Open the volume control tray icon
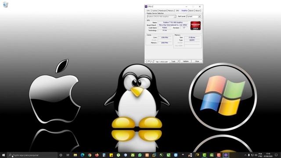This screenshot has width=281, height=158. pyautogui.click(x=256, y=155)
